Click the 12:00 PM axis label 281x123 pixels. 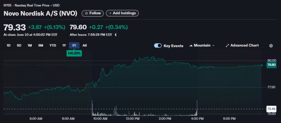133,119
